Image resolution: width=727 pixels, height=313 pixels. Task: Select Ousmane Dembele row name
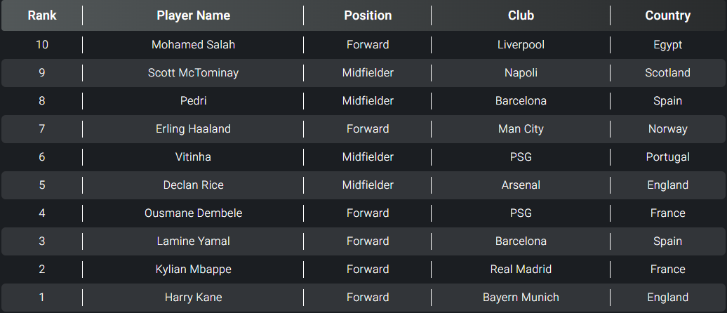tap(193, 213)
